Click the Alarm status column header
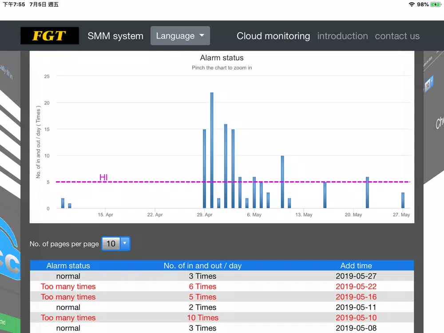Image resolution: width=444 pixels, height=333 pixels. (68, 266)
